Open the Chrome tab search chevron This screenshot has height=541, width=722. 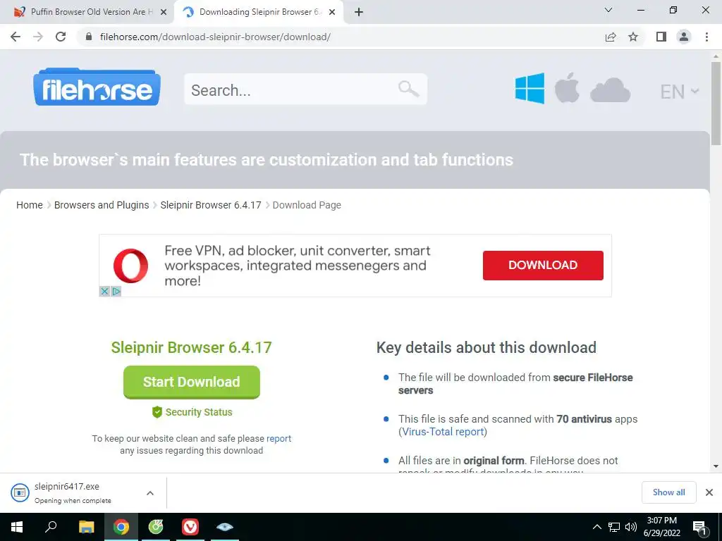click(608, 10)
